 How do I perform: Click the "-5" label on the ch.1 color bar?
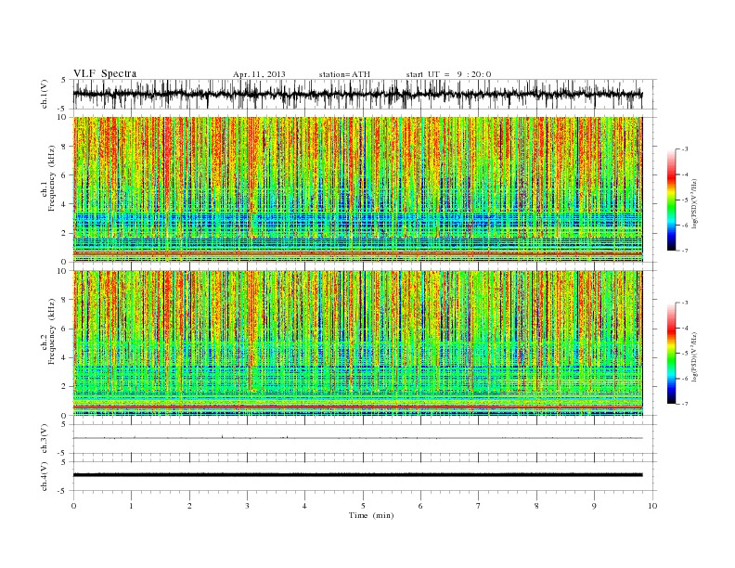point(685,200)
